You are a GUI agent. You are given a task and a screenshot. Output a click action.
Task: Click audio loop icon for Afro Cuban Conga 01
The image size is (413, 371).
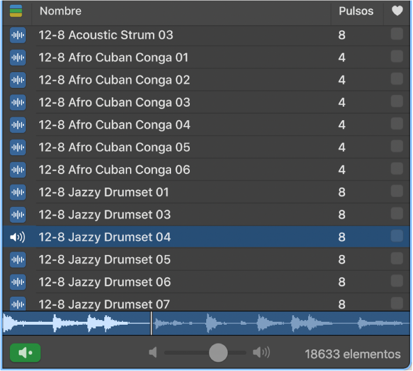click(18, 57)
